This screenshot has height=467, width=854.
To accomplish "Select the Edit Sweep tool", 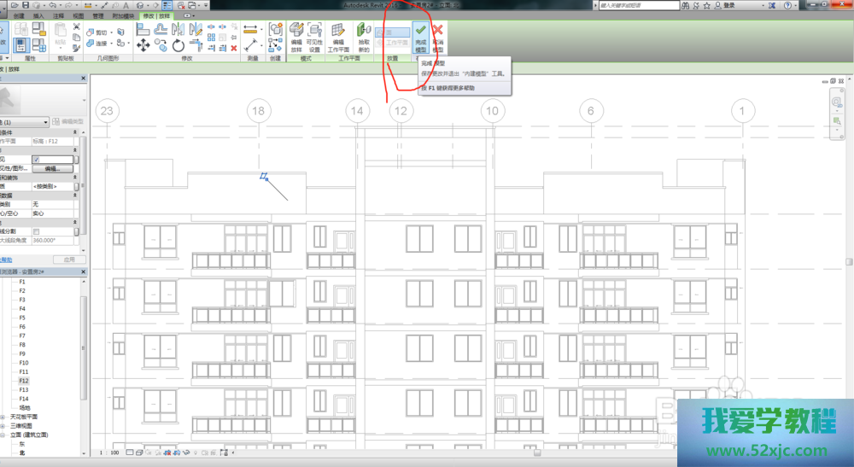I will click(x=296, y=39).
